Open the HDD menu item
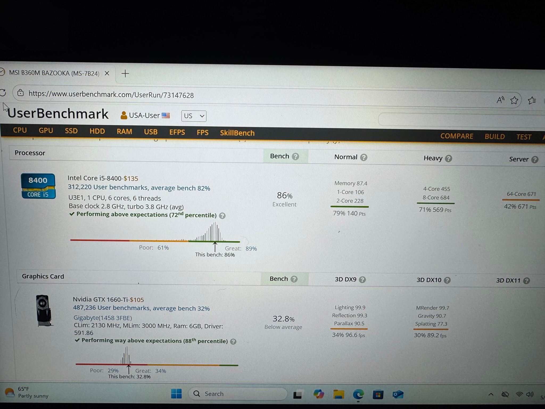 [x=97, y=131]
